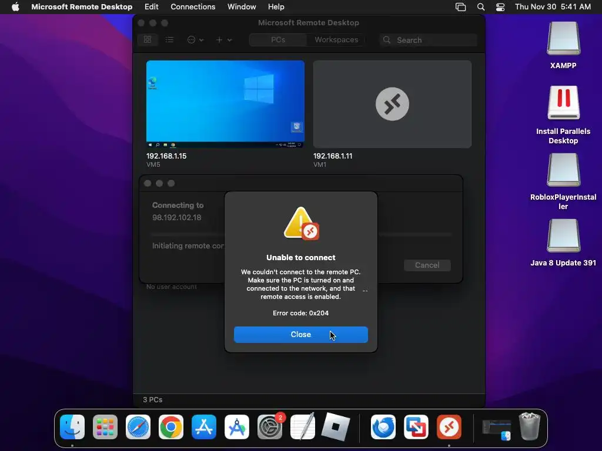Open the compass-and-ruler app next to App Store
This screenshot has width=602, height=451.
click(x=236, y=427)
